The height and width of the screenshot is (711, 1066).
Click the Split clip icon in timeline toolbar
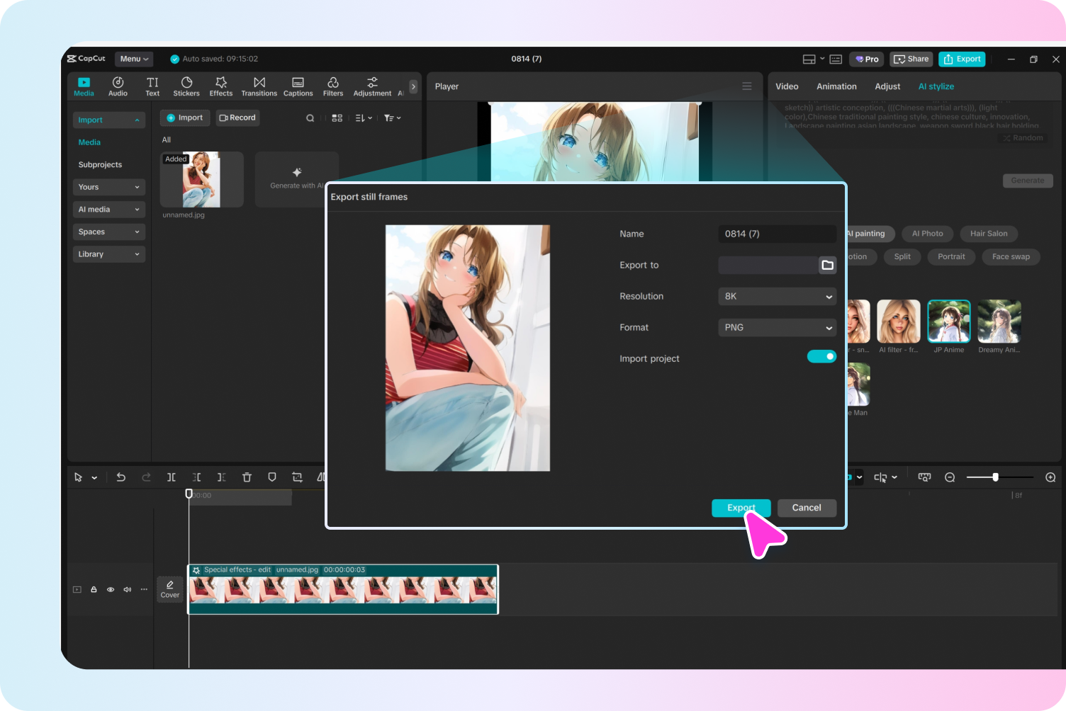tap(172, 477)
